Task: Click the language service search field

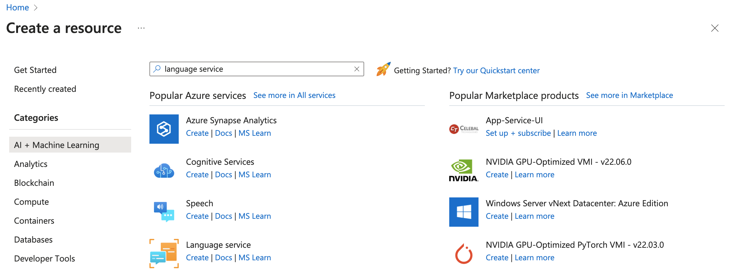Action: click(256, 69)
